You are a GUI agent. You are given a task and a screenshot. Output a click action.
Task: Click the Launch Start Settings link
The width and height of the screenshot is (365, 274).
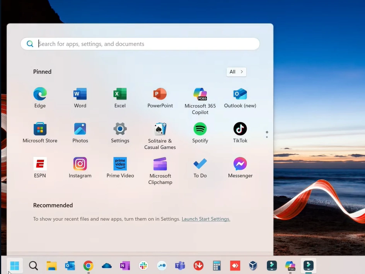[206, 219]
